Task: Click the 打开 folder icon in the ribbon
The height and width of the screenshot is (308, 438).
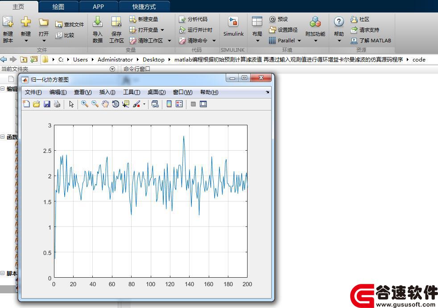Action: [44, 22]
